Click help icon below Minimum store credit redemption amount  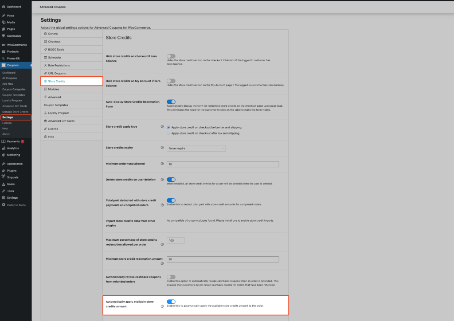pyautogui.click(x=162, y=263)
